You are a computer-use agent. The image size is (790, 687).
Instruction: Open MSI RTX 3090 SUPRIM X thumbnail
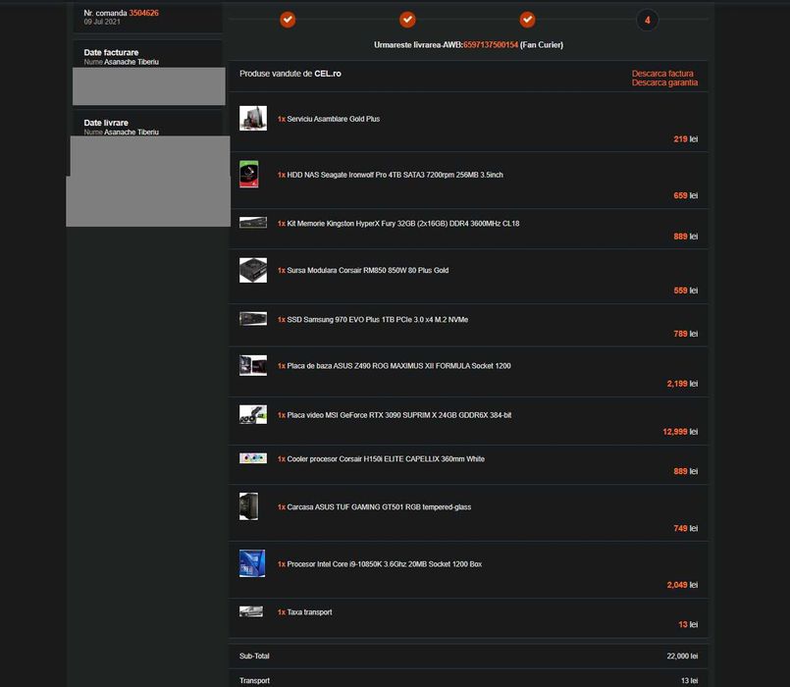pyautogui.click(x=253, y=414)
